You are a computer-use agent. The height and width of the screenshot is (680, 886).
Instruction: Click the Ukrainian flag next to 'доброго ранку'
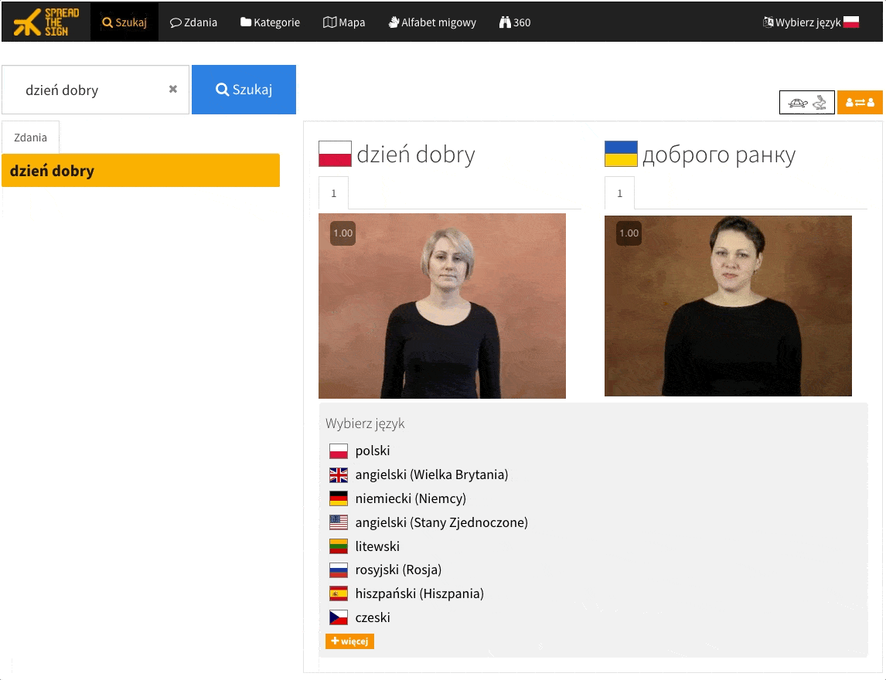tap(621, 154)
